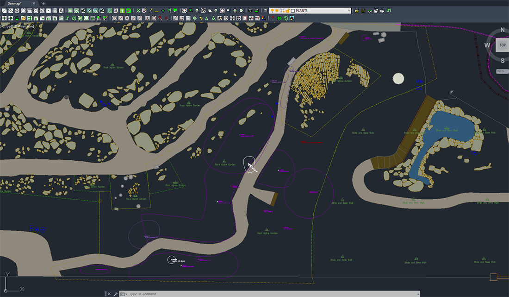Open the 2D Wireframe visual style control
Viewport: 509px width, 297px height.
coord(22,26)
